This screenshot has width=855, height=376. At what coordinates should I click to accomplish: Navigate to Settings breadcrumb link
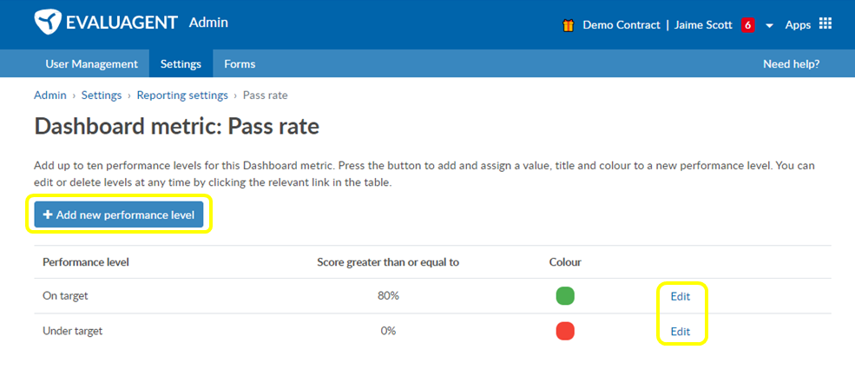click(x=102, y=96)
